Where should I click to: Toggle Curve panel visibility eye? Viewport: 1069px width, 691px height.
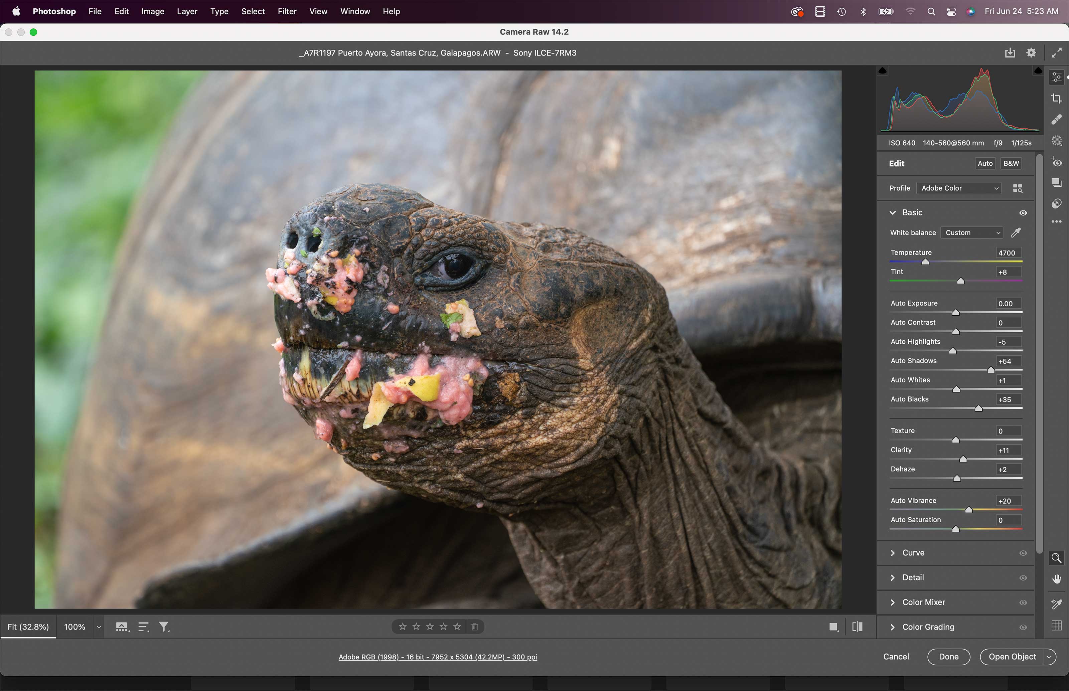(1023, 553)
